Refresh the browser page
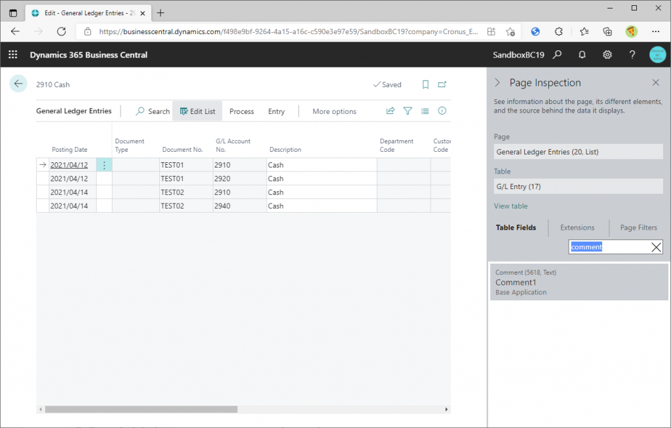This screenshot has height=428, width=671. coord(61,31)
